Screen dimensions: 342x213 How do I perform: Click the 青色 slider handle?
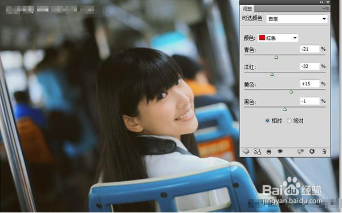tap(276, 57)
